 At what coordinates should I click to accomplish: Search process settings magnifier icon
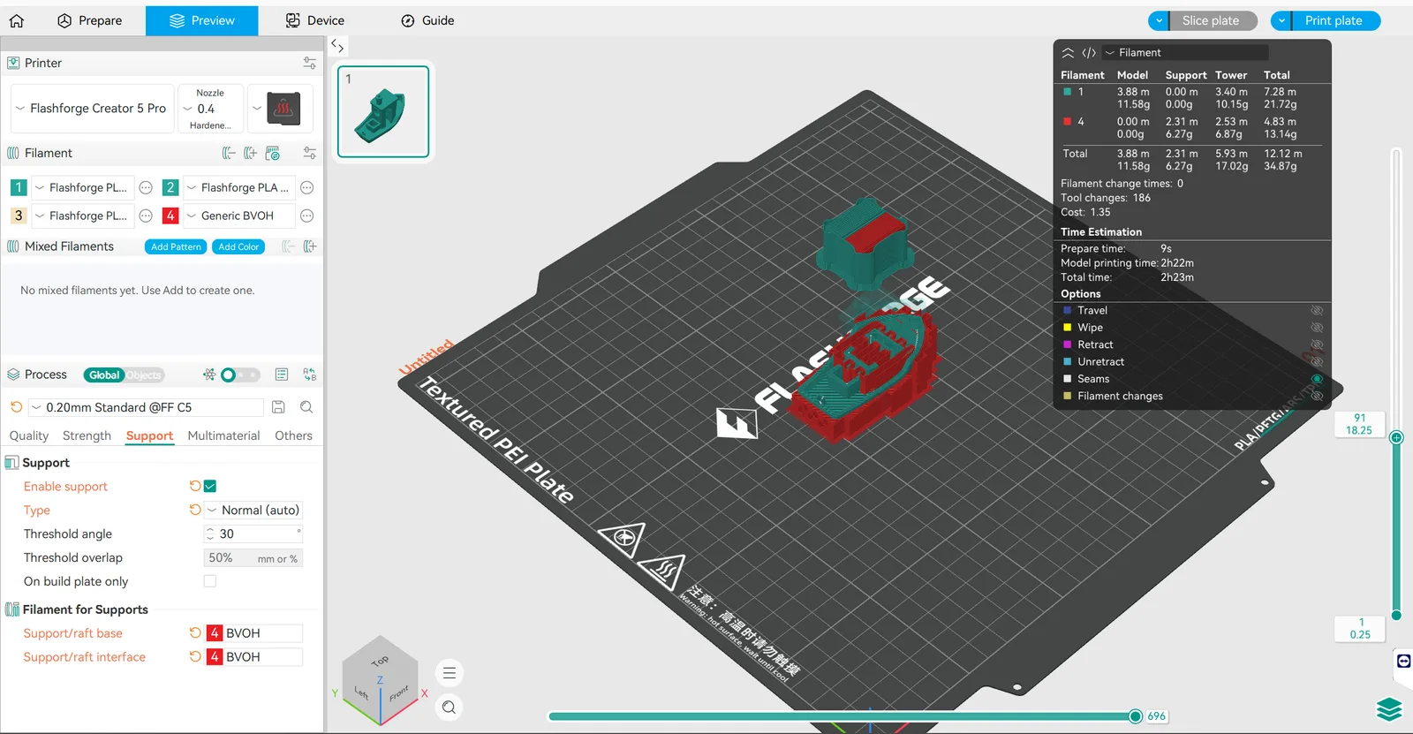tap(306, 407)
